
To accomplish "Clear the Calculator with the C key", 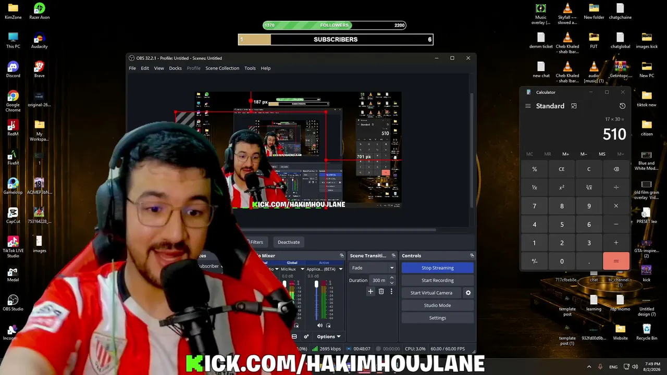I will click(589, 169).
